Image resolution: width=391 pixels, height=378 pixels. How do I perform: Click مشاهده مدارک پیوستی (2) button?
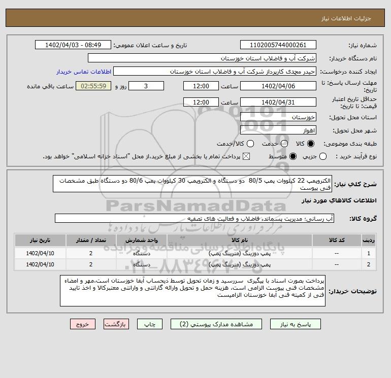click(216, 324)
